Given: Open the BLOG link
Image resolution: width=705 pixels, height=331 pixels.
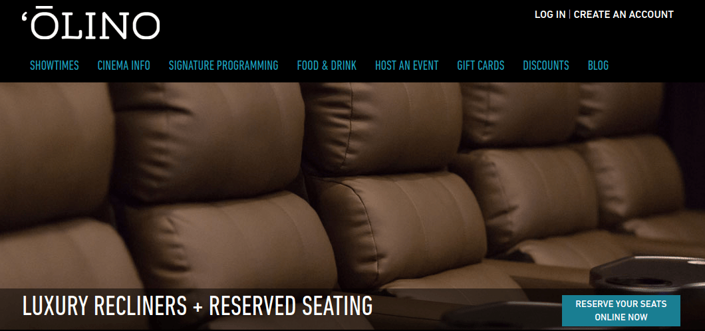Looking at the screenshot, I should click(x=598, y=66).
